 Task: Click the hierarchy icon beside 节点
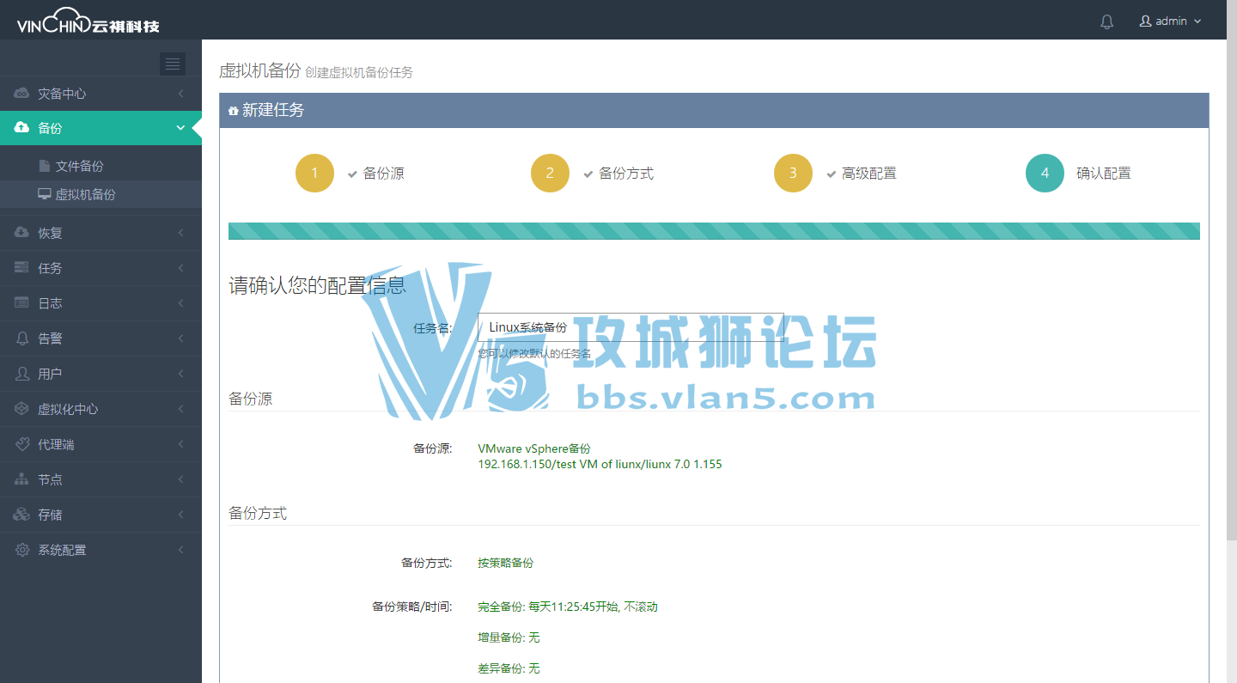tap(22, 479)
